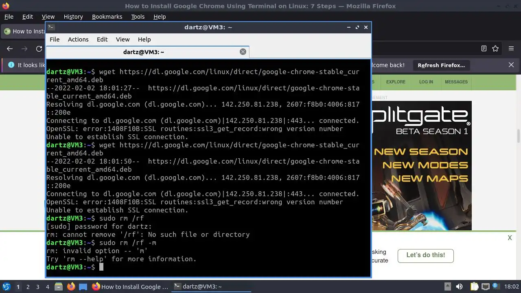
Task: Click "[sudo] password for dartz:" line
Action: (x=99, y=226)
